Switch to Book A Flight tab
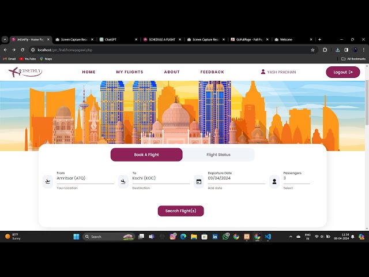Viewport: 369px width, 277px height. click(146, 155)
